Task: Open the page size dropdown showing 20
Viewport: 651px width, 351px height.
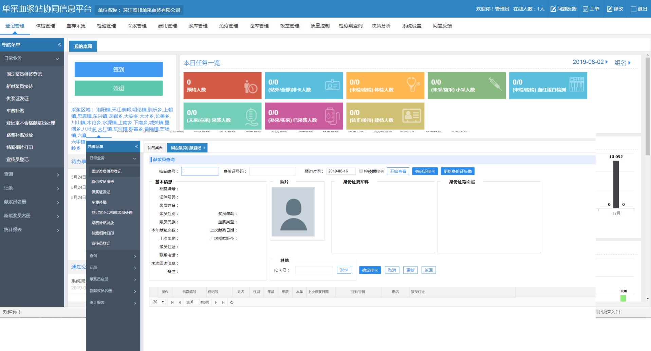Action: click(158, 302)
